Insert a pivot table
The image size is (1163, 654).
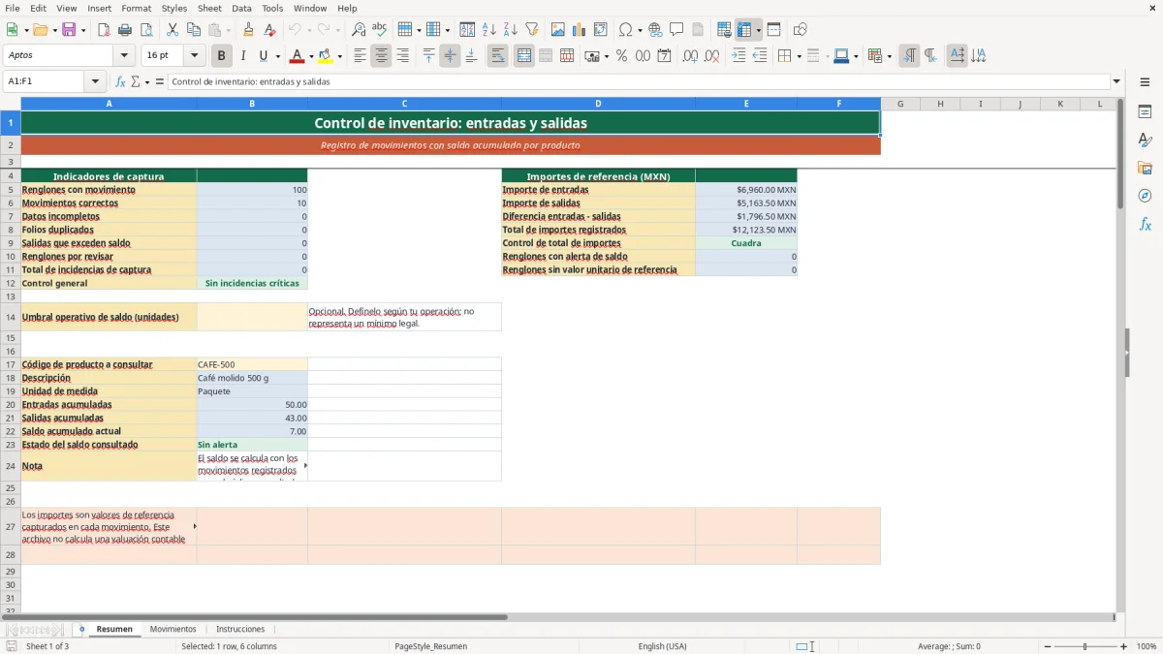tap(601, 30)
